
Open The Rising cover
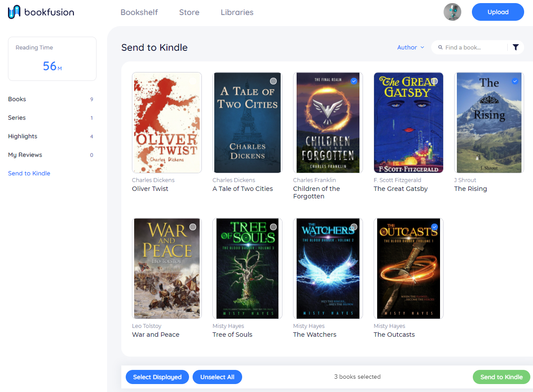tap(489, 122)
